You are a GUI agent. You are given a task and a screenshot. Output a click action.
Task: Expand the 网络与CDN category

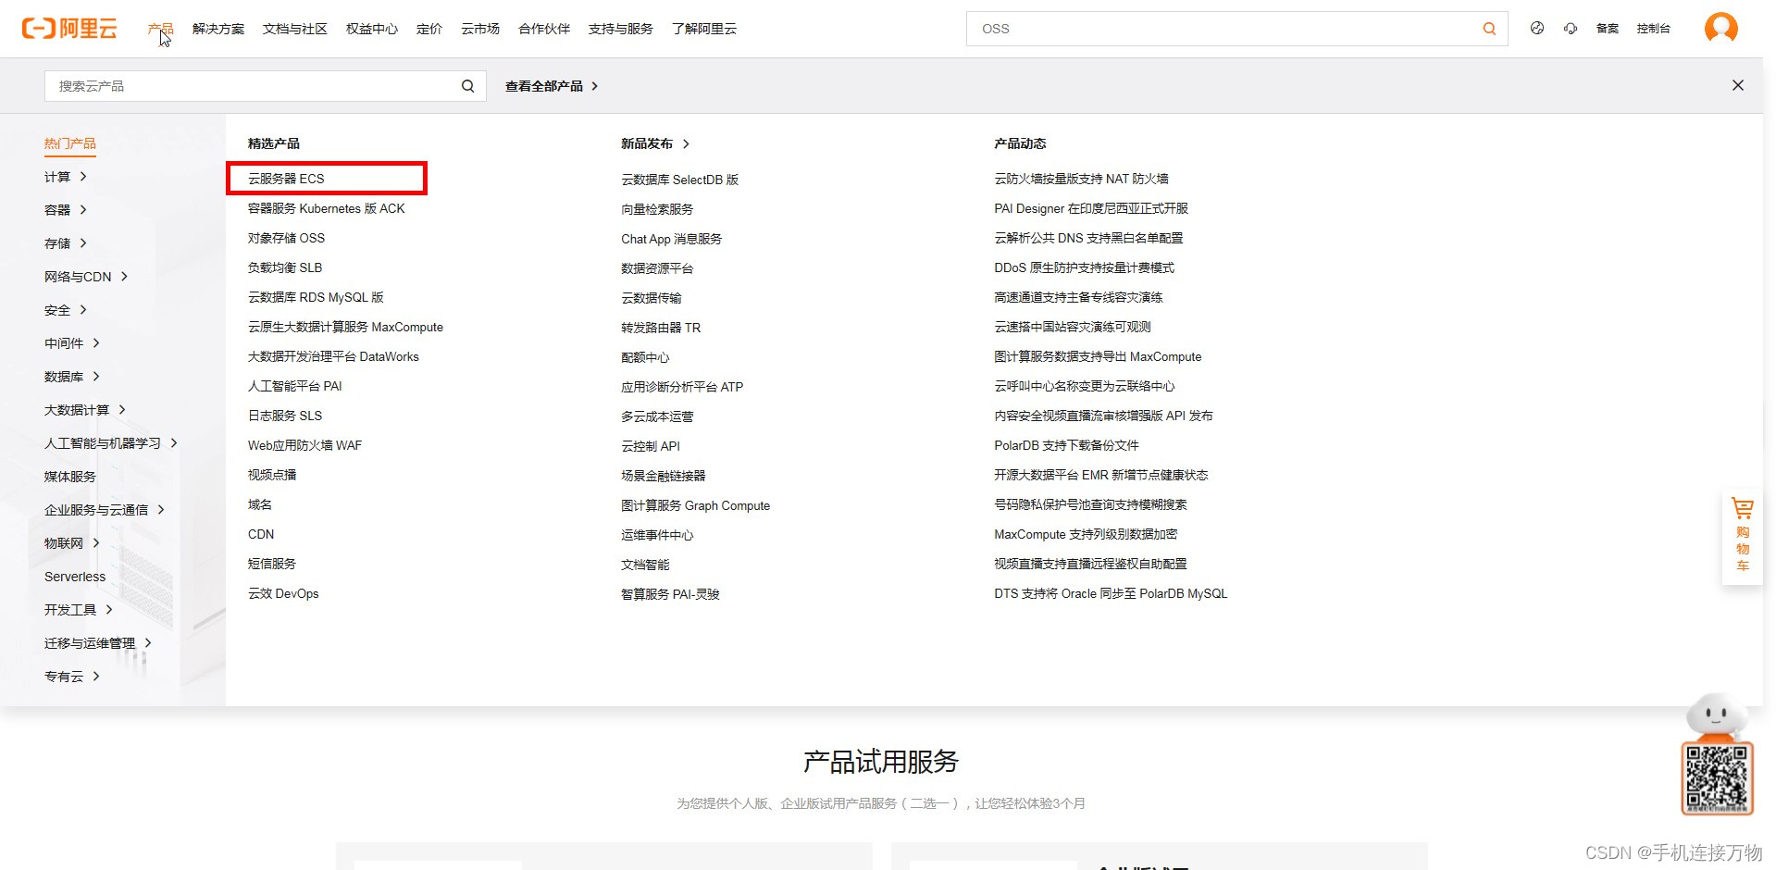point(86,277)
